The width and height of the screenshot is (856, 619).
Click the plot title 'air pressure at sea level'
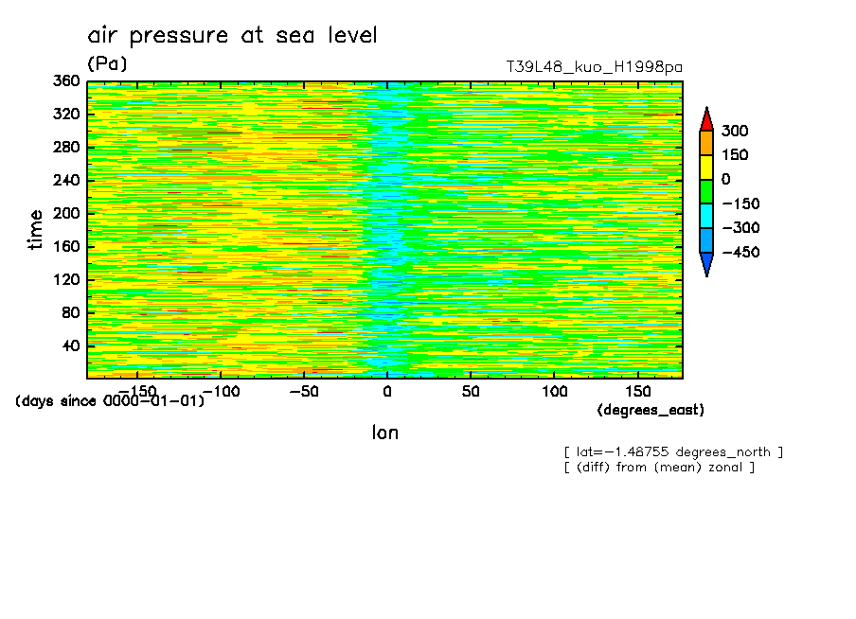pyautogui.click(x=232, y=35)
